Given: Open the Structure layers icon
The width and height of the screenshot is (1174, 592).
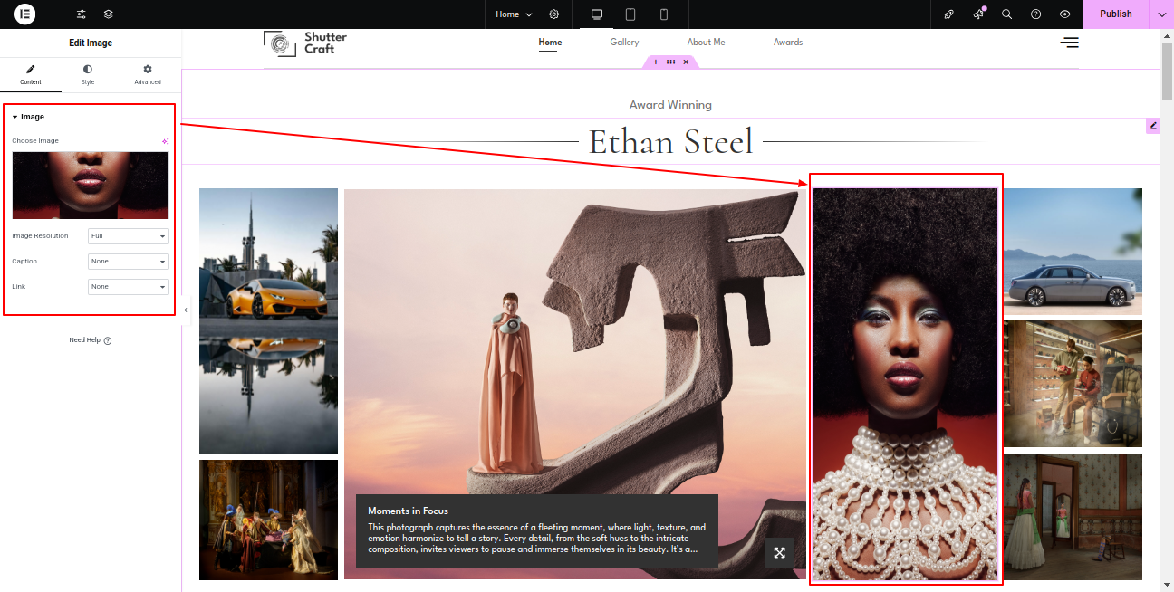Looking at the screenshot, I should click(109, 14).
